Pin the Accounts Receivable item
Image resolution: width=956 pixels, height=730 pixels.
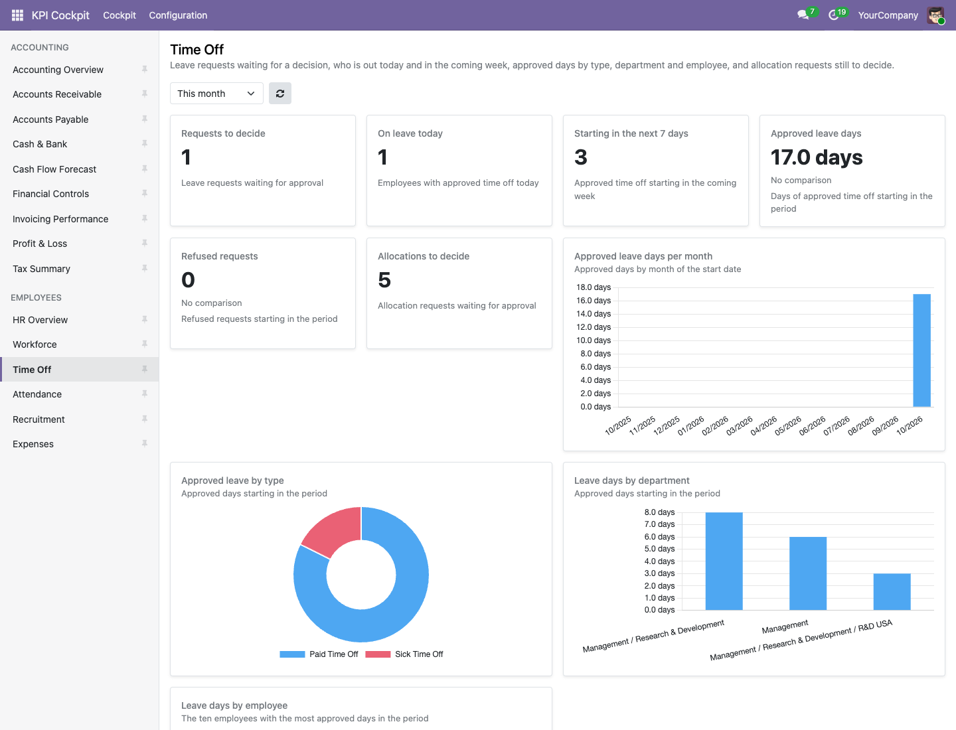coord(145,94)
